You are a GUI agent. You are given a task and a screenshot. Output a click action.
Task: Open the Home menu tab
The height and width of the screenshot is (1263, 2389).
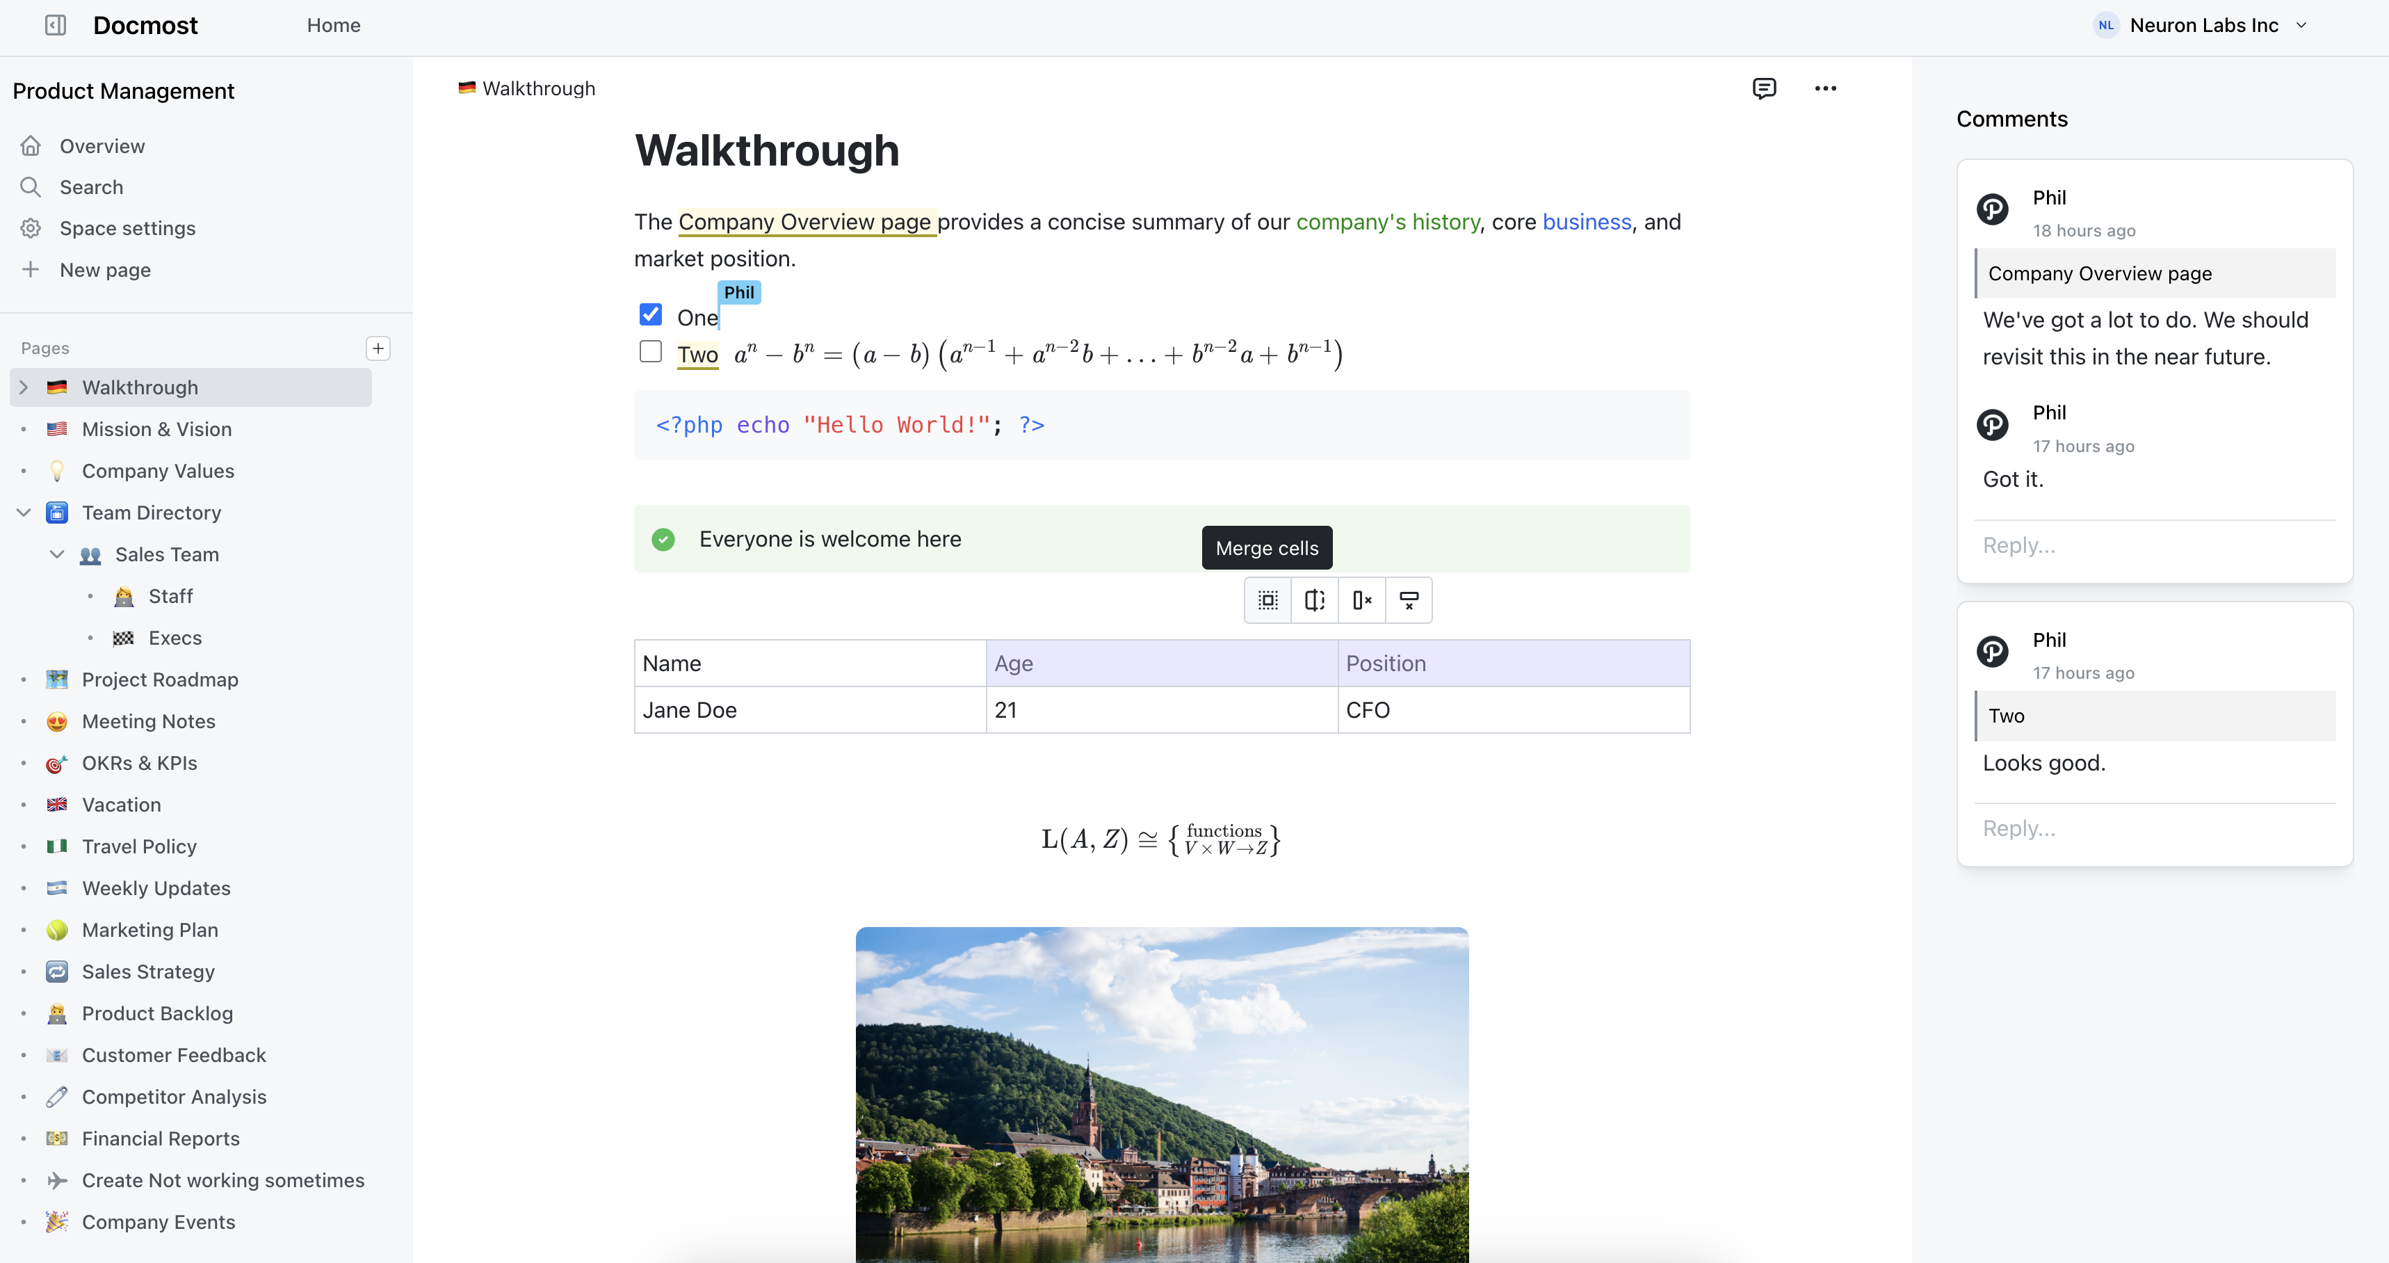click(332, 25)
